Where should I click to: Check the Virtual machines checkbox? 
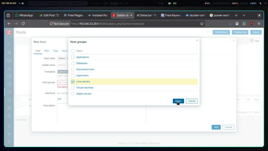73,88
